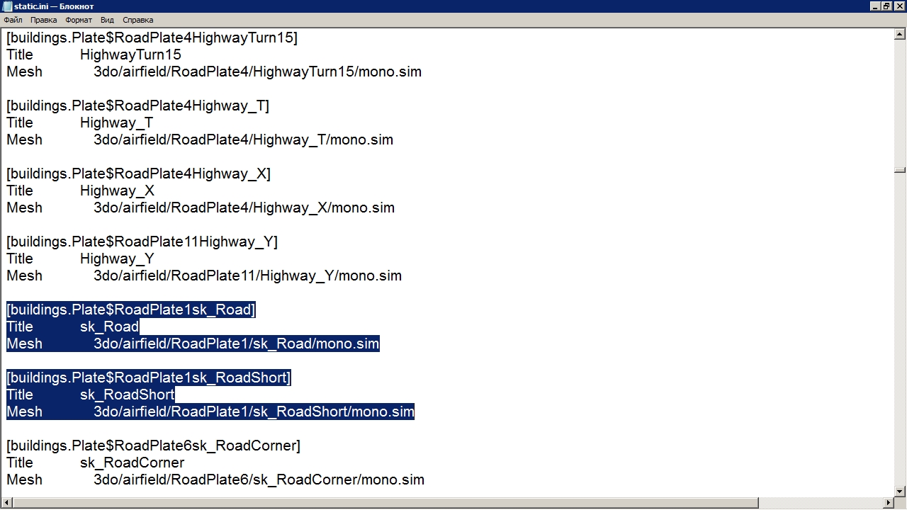The width and height of the screenshot is (907, 510).
Task: Click the mesh path 3do/airfield/RoadPlate4/Highway_T/mono.sim
Action: pyautogui.click(x=243, y=140)
